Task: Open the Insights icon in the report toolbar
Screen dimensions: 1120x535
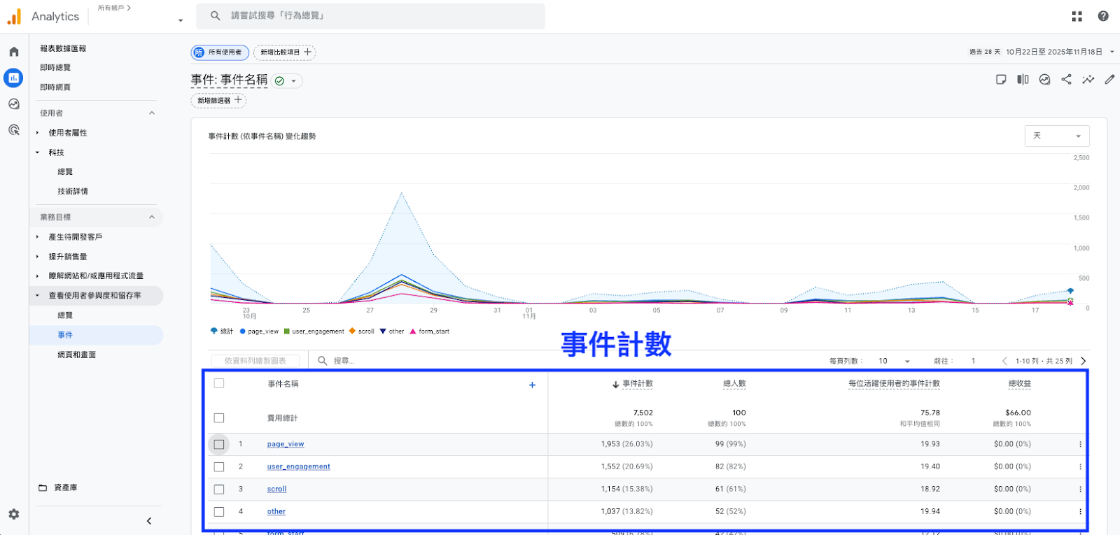Action: (1044, 80)
